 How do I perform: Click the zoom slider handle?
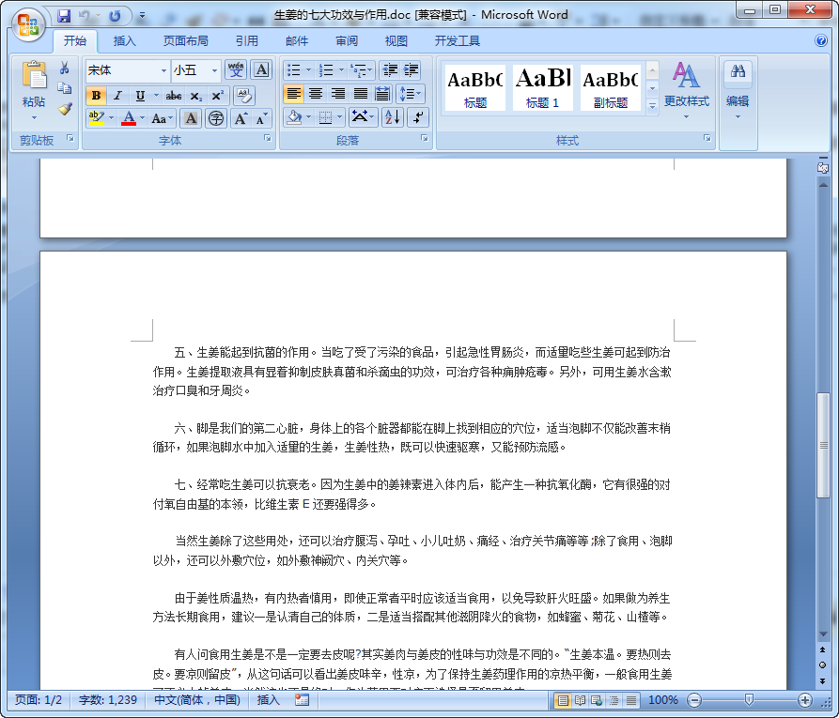click(x=749, y=700)
